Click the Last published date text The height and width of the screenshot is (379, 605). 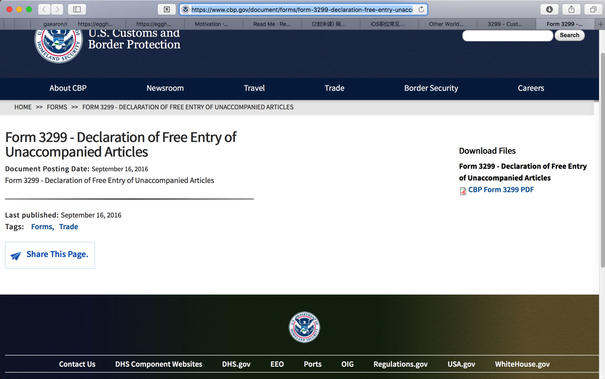pyautogui.click(x=63, y=215)
